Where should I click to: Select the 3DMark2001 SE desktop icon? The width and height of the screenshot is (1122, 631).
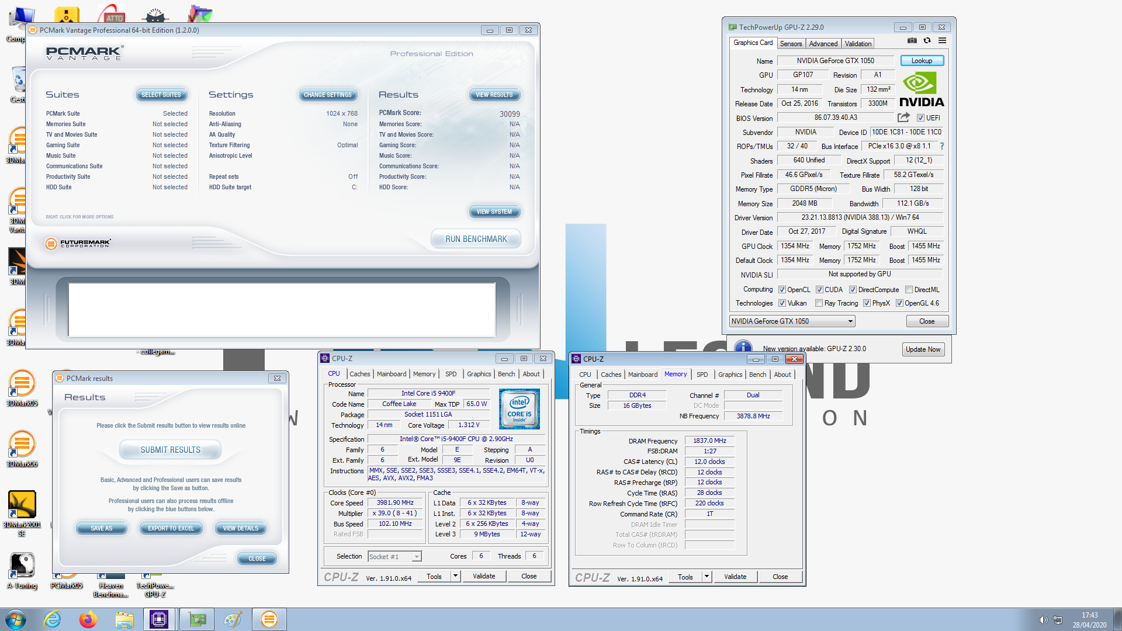pos(22,513)
